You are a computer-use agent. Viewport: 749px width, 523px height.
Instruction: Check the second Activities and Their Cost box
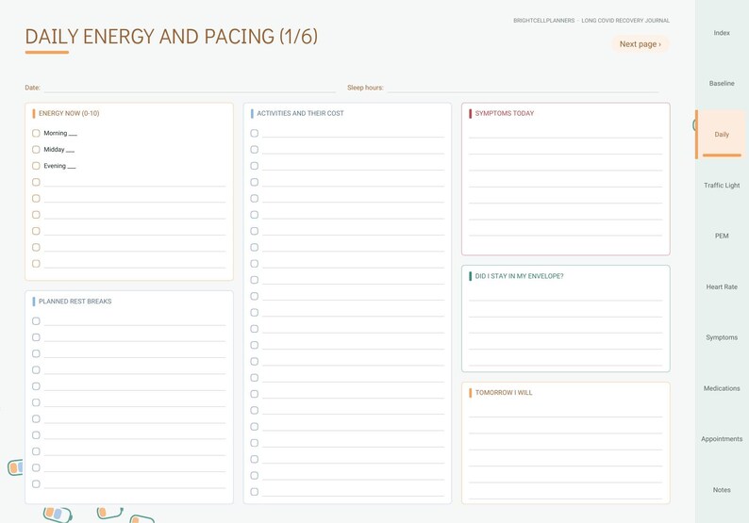click(254, 149)
